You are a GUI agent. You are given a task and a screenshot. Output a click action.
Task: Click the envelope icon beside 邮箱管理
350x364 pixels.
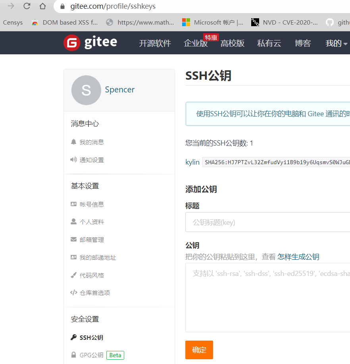pos(73,239)
